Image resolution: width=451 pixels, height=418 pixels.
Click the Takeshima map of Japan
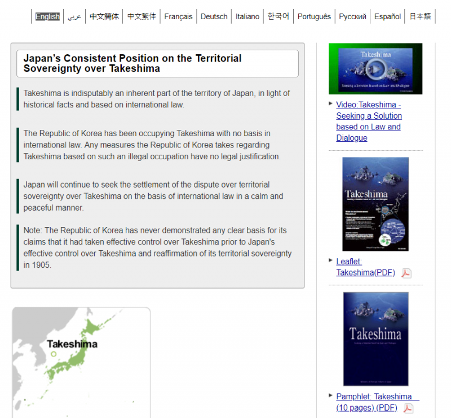81,362
